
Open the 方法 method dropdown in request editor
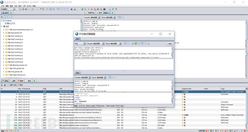(x=80, y=44)
